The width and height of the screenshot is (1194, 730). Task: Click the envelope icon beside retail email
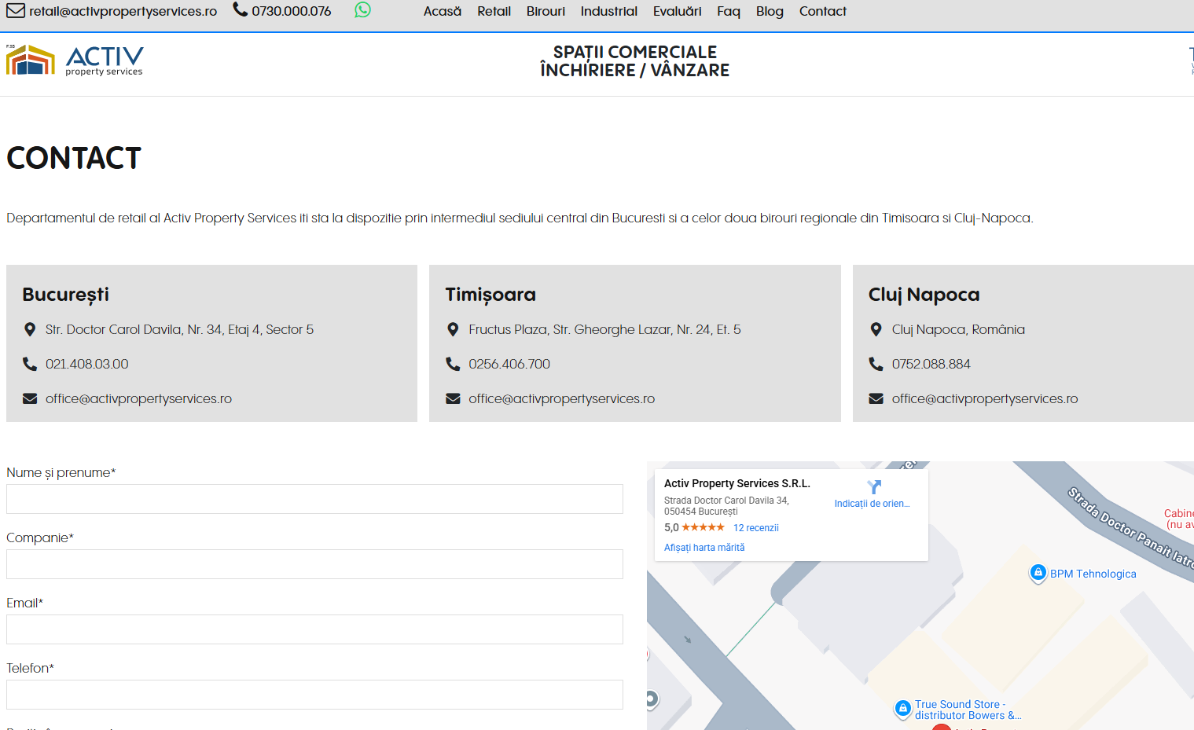click(16, 11)
